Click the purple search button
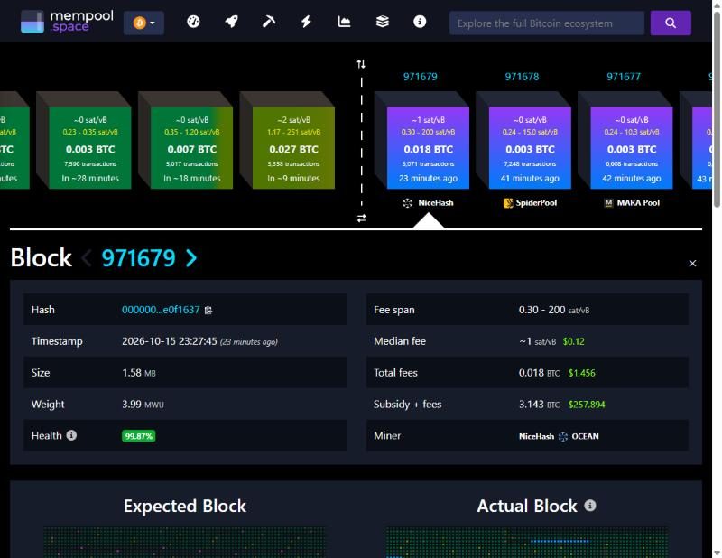The height and width of the screenshot is (558, 722). [671, 23]
